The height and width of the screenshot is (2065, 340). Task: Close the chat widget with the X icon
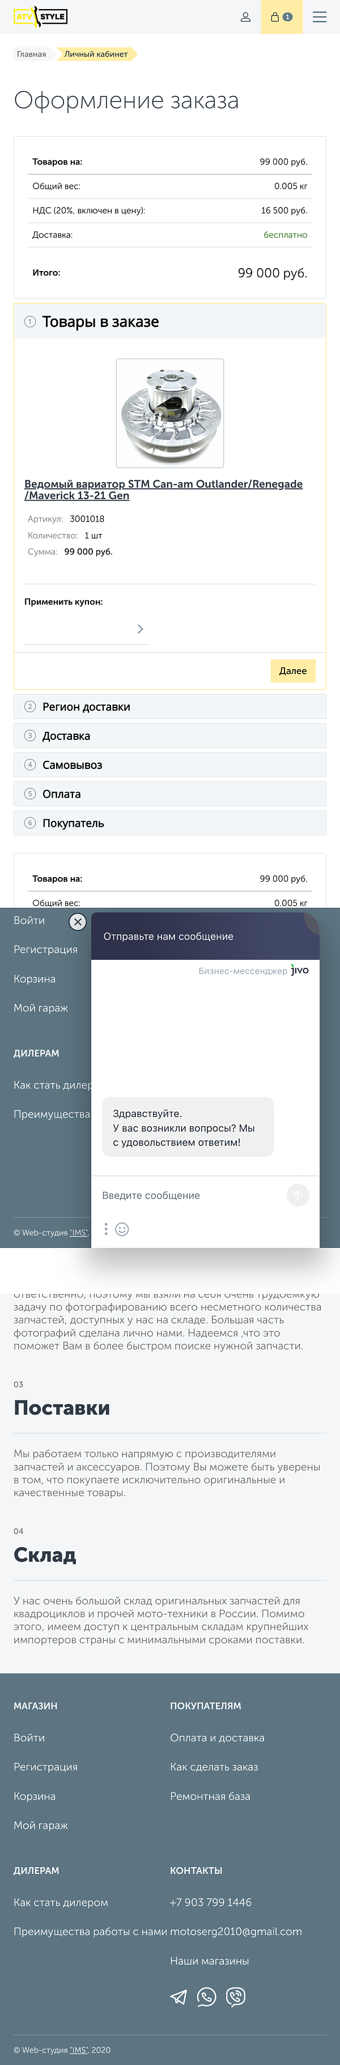click(78, 922)
